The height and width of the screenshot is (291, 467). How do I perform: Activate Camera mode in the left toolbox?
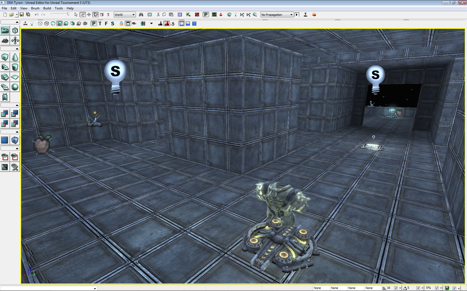(x=5, y=30)
